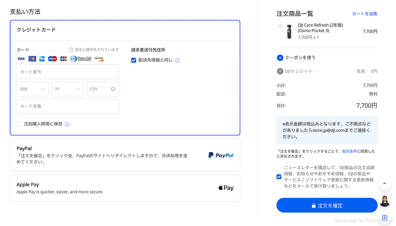
Task: Click the Diners Club logo
Action: 80,59
